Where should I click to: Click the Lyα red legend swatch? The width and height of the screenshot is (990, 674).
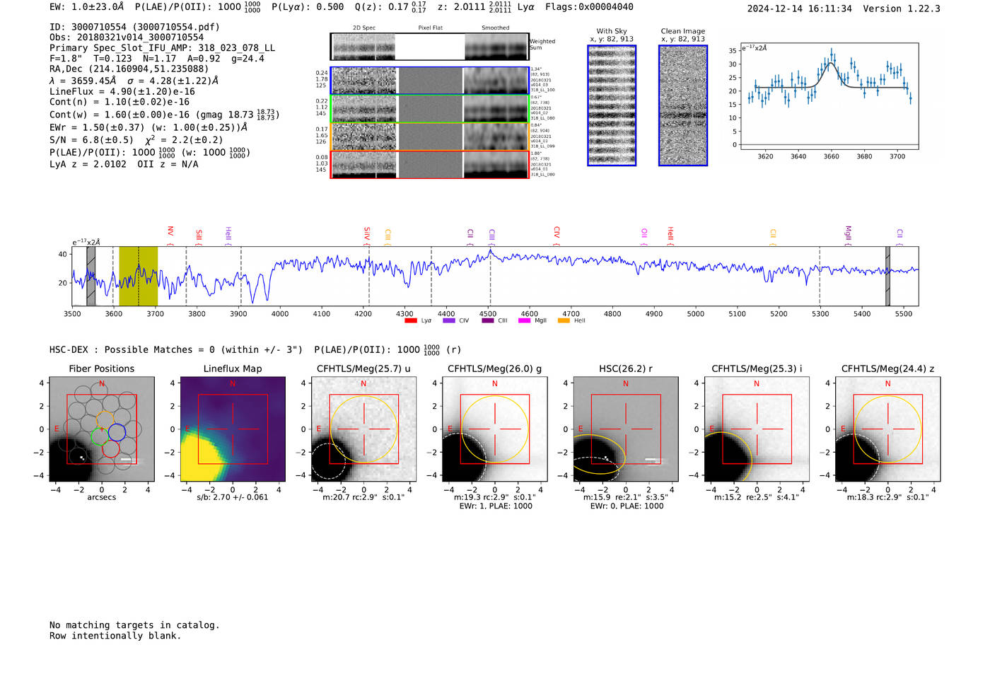[x=410, y=320]
